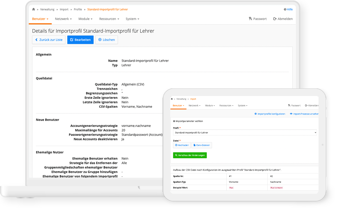This screenshot has height=211, width=338.
Task: Expand Netzwerk menu on tablet
Action: [195, 105]
